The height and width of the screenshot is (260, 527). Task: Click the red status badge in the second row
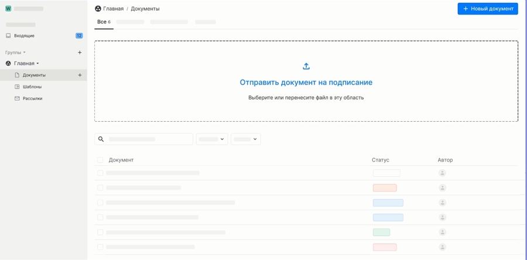[x=385, y=188]
